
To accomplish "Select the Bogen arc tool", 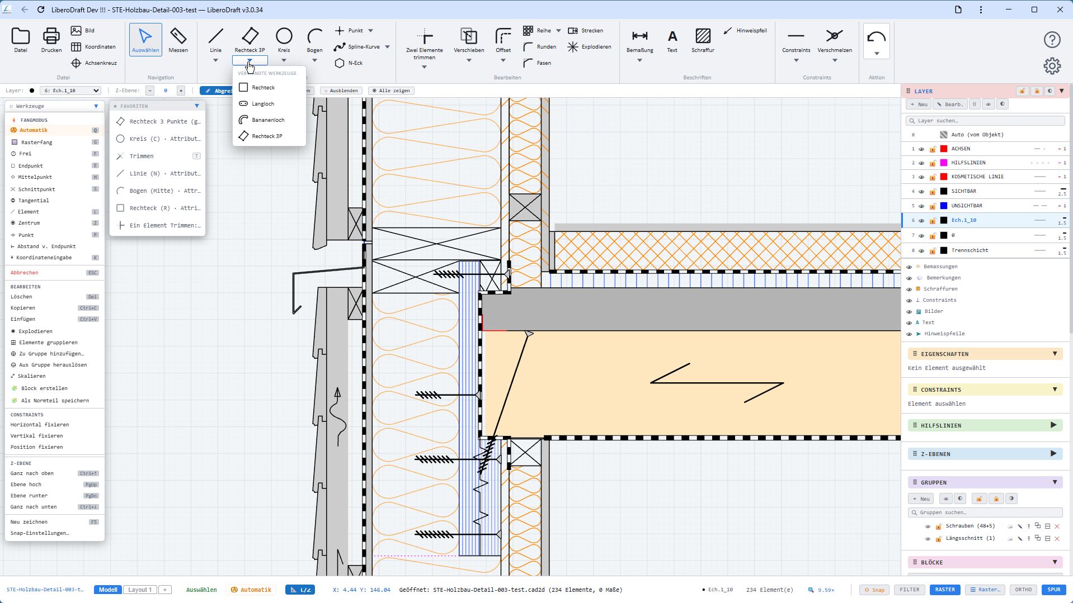I will tap(314, 39).
